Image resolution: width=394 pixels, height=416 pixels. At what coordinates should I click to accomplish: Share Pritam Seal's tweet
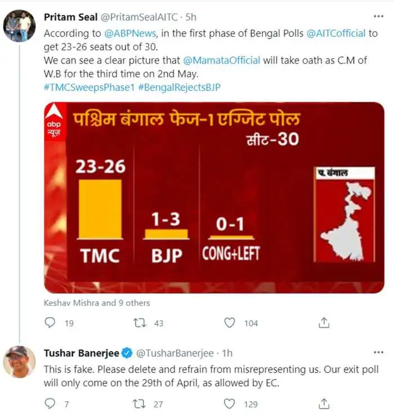[x=324, y=323]
